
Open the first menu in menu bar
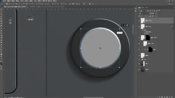[4, 1]
